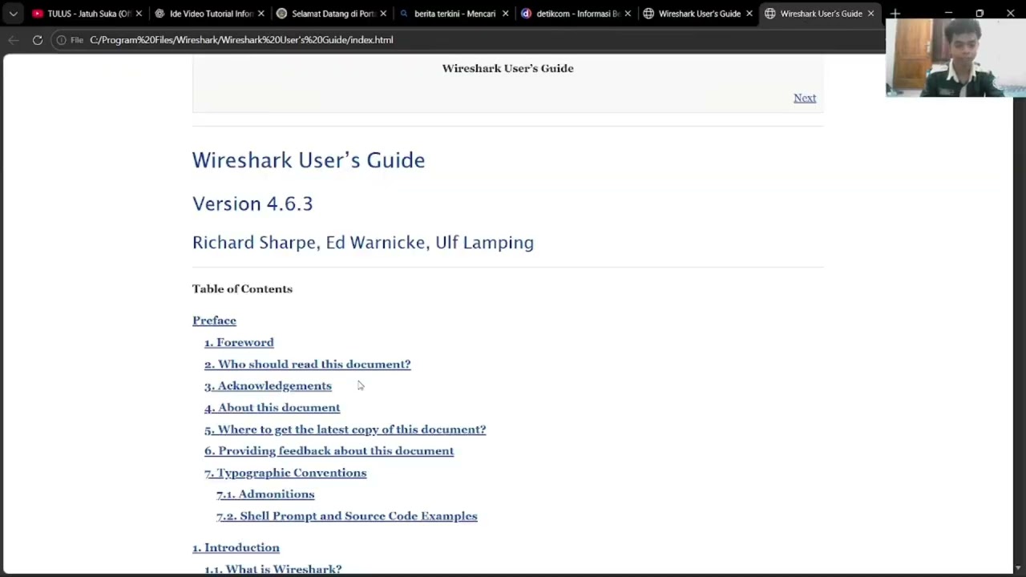This screenshot has height=577, width=1026.
Task: Follow the Next navigation link
Action: [805, 98]
